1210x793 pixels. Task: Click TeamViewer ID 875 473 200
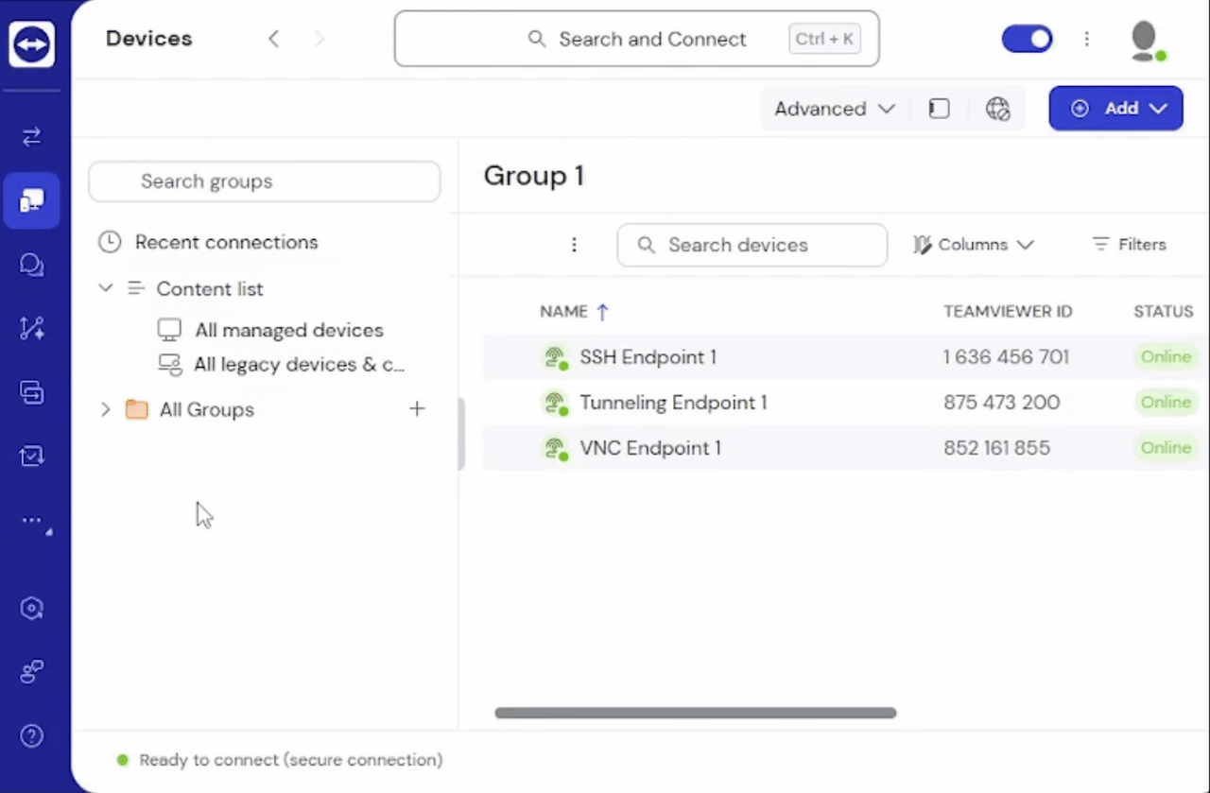(1001, 403)
